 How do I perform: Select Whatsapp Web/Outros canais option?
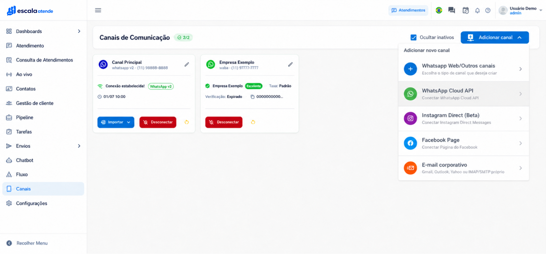pyautogui.click(x=464, y=69)
